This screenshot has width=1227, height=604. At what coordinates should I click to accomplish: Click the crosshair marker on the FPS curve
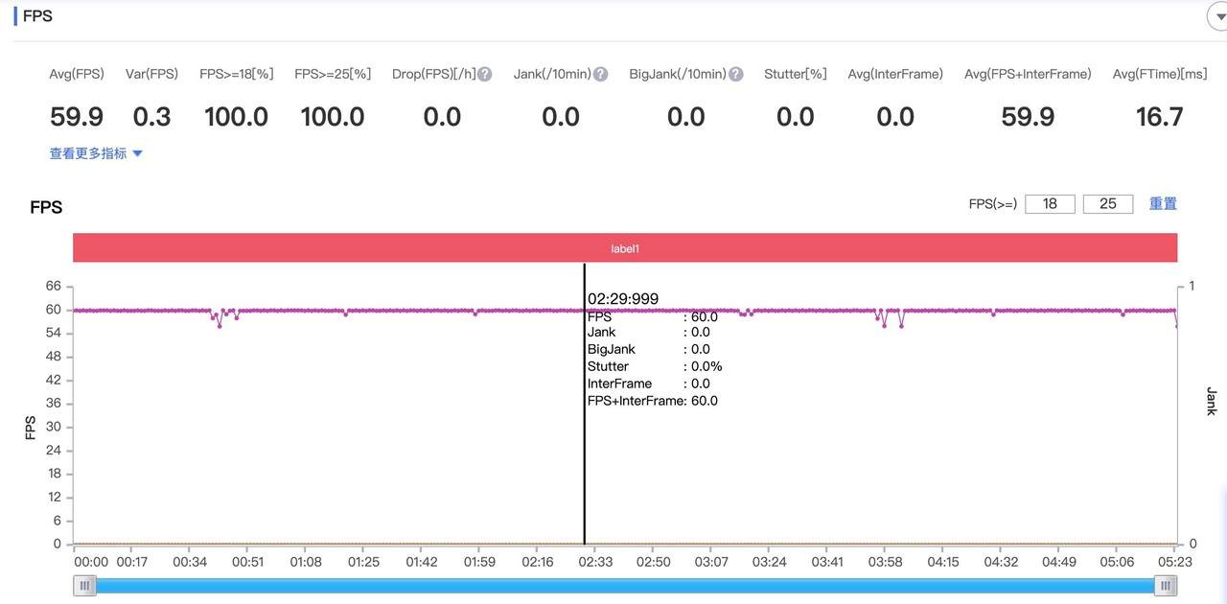(585, 309)
